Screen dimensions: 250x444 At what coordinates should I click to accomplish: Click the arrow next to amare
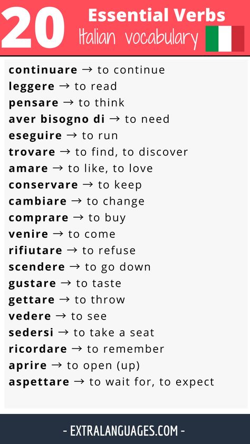(58, 168)
